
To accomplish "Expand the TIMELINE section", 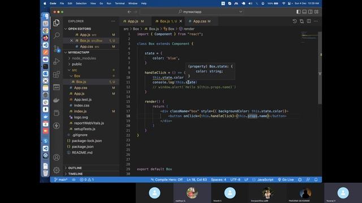I will pos(92,174).
